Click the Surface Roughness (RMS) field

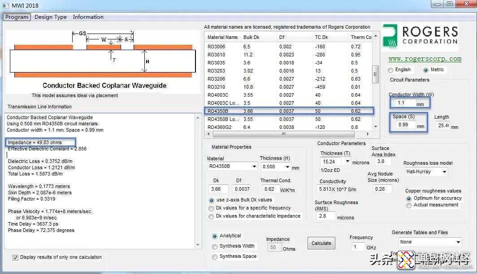tap(326, 216)
